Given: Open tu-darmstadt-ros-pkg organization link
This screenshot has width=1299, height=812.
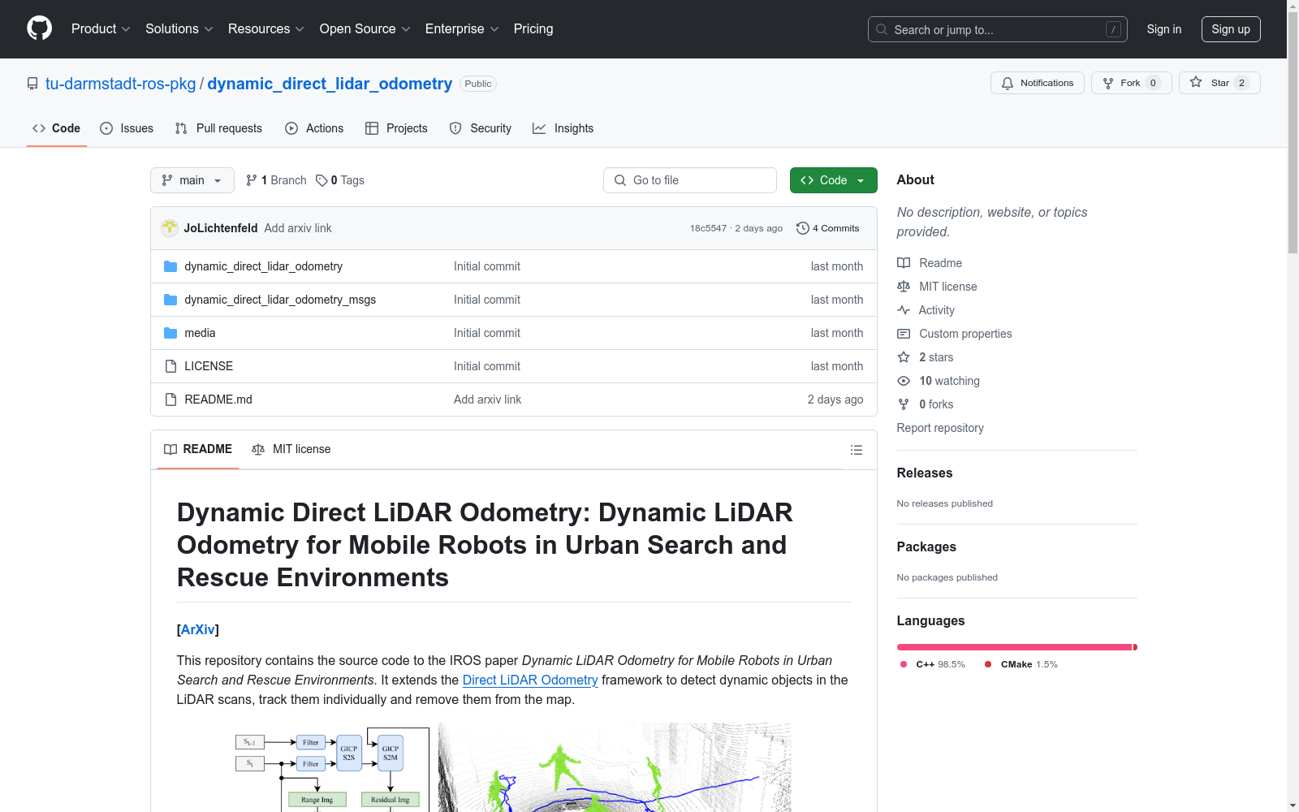Looking at the screenshot, I should [x=121, y=84].
